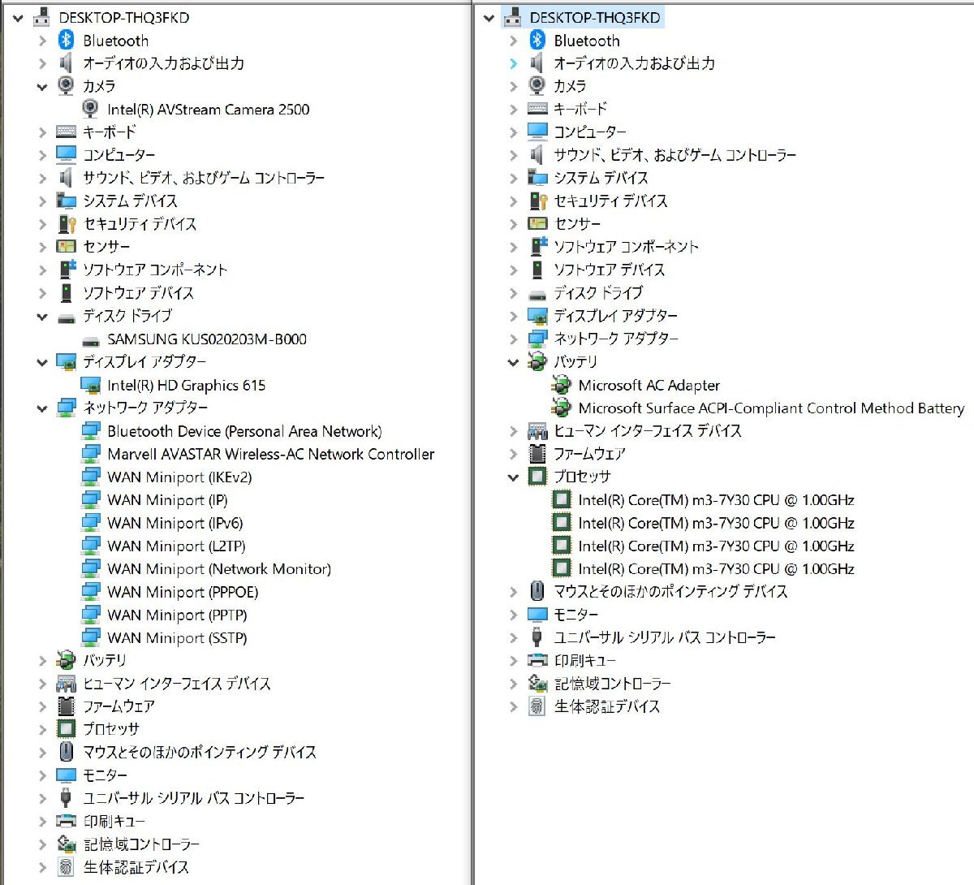Click the USB controller icon in the right pane
Screen dimensions: 974x885
pos(537,637)
